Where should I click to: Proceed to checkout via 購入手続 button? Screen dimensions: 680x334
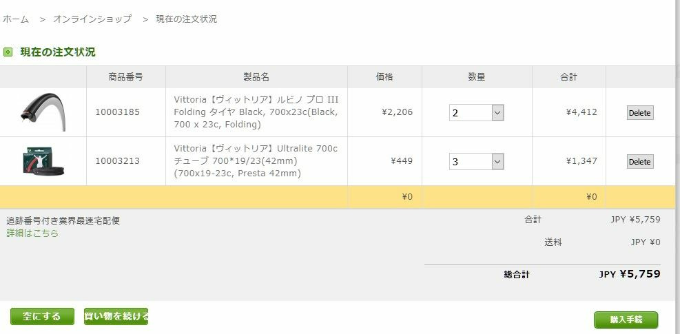[x=626, y=320]
